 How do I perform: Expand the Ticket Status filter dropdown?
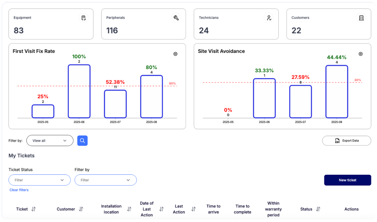point(39,180)
